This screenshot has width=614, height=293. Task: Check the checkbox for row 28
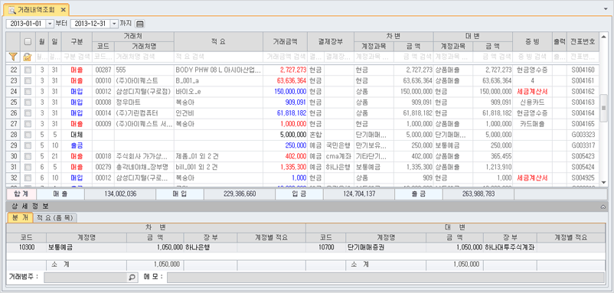click(27, 135)
